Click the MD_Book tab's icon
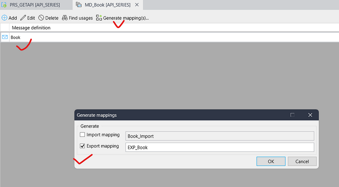Image resolution: width=339 pixels, height=187 pixels. pos(79,5)
